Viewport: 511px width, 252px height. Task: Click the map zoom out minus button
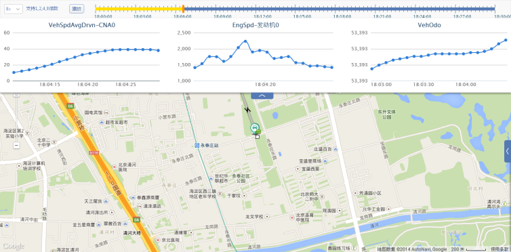pos(16,146)
